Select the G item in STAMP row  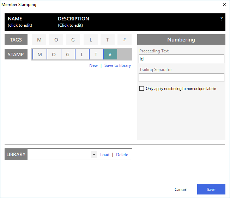[68, 55]
